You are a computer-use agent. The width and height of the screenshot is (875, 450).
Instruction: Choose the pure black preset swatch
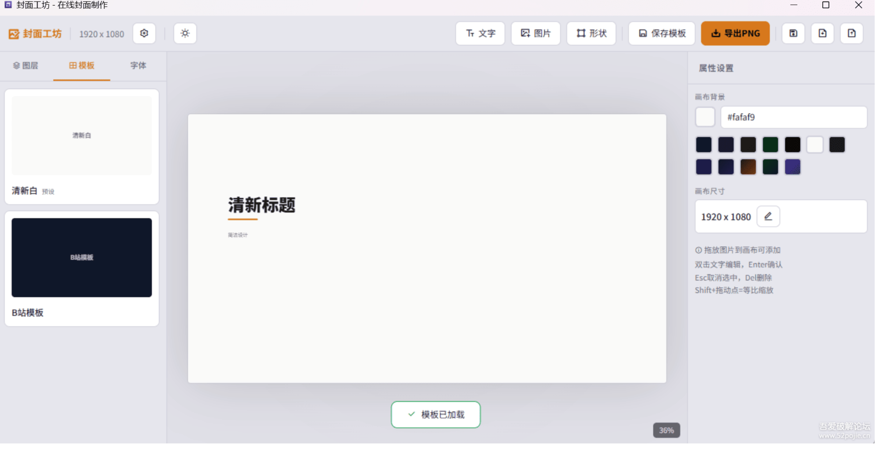coord(793,145)
